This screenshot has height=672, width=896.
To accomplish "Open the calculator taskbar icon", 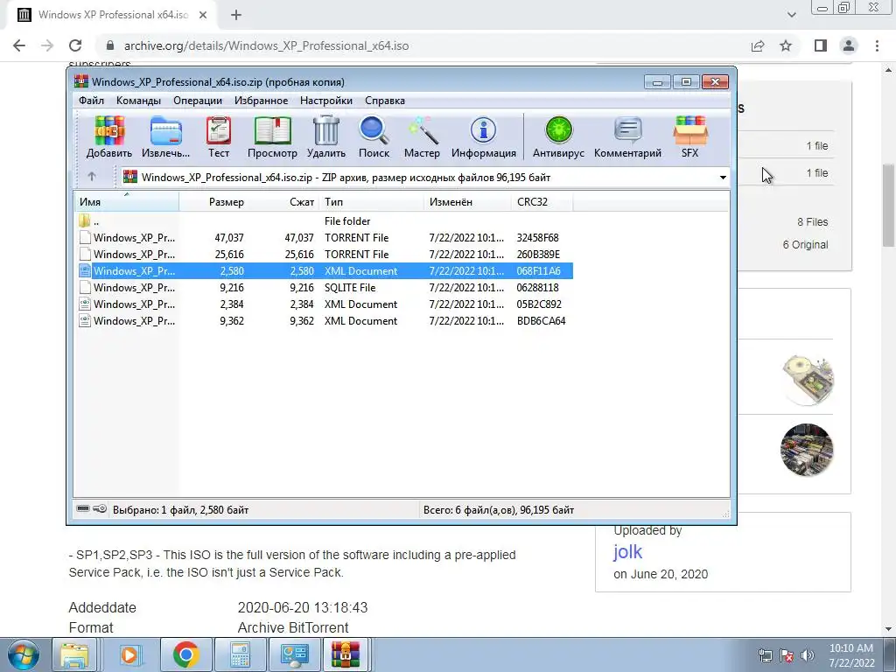I will (x=240, y=654).
